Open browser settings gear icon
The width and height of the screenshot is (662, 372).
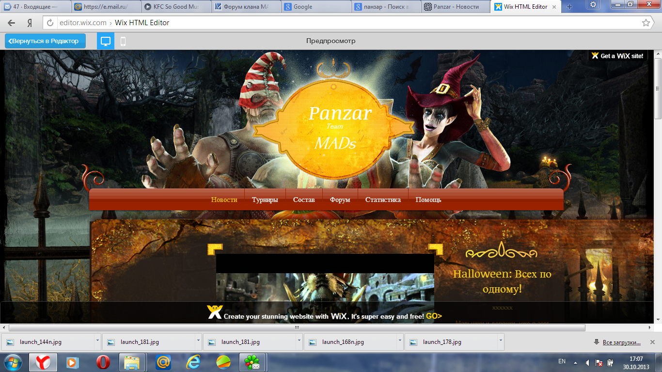point(594,4)
